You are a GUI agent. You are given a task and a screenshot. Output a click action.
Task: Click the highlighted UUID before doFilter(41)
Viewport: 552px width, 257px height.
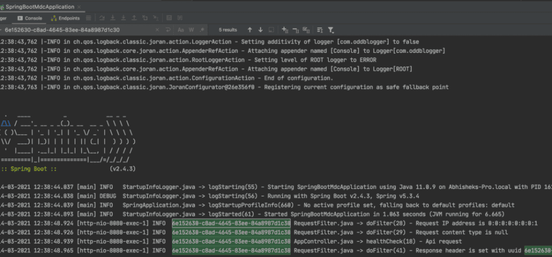click(231, 251)
